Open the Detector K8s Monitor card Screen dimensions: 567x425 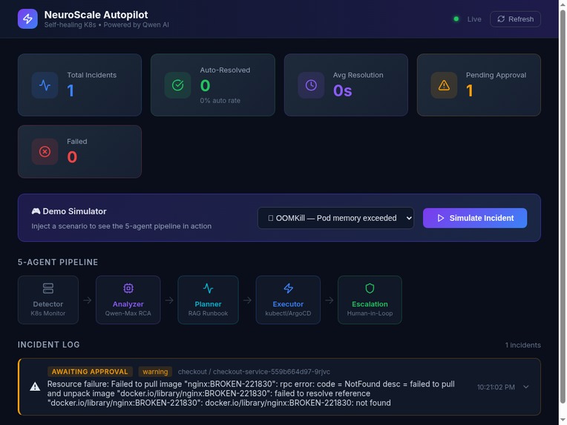[48, 300]
